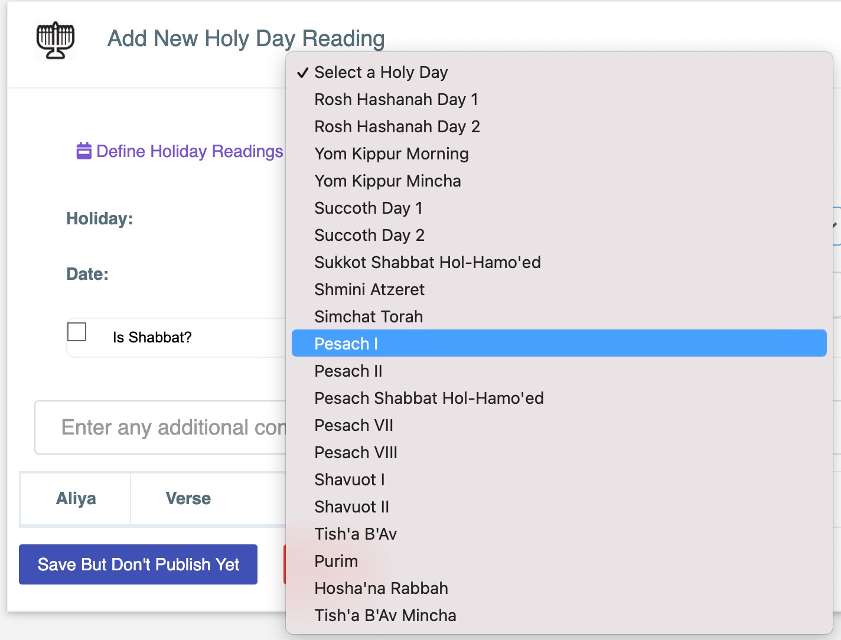
Task: Click the additional comments input field
Action: [x=161, y=427]
